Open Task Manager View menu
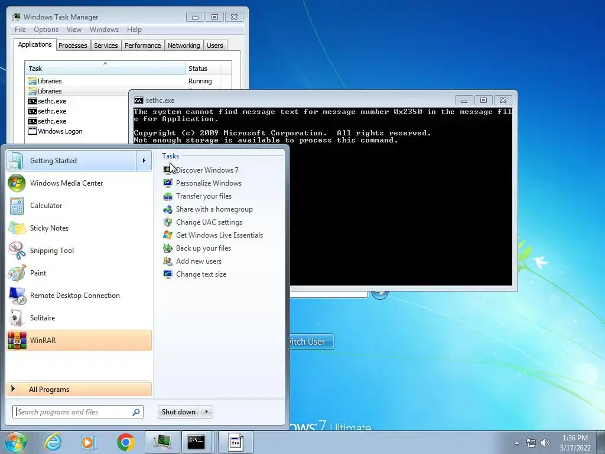The image size is (605, 454). pos(74,30)
